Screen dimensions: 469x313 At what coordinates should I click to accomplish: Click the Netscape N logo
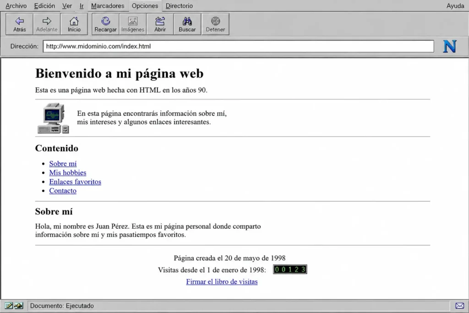click(x=450, y=46)
